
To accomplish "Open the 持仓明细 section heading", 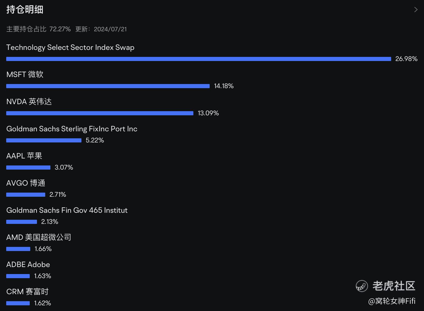I will pos(25,10).
